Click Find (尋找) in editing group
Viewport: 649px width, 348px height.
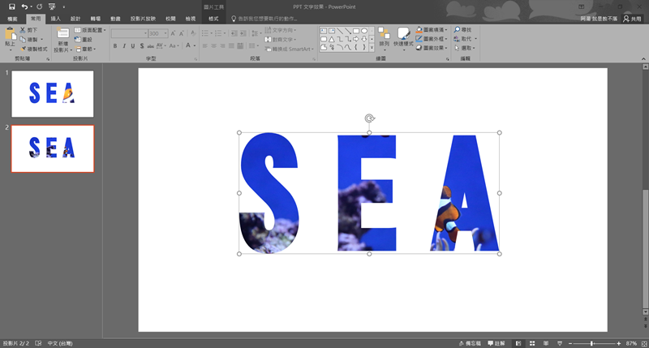click(462, 30)
